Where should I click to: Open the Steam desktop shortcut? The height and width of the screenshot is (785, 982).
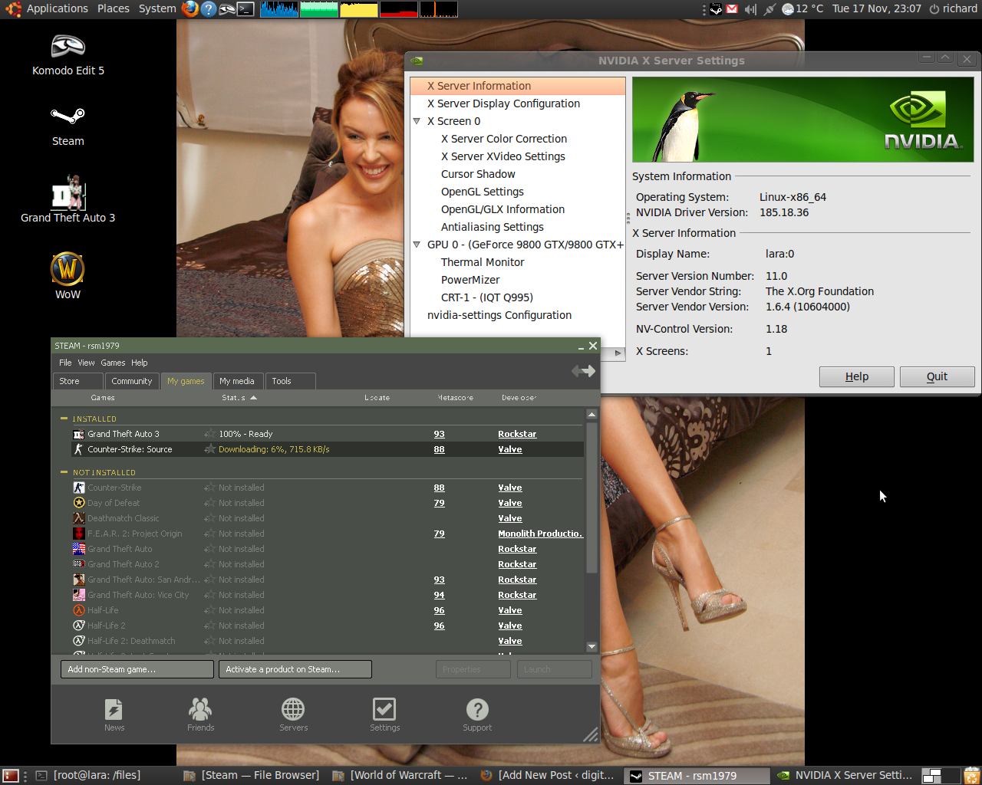point(68,126)
